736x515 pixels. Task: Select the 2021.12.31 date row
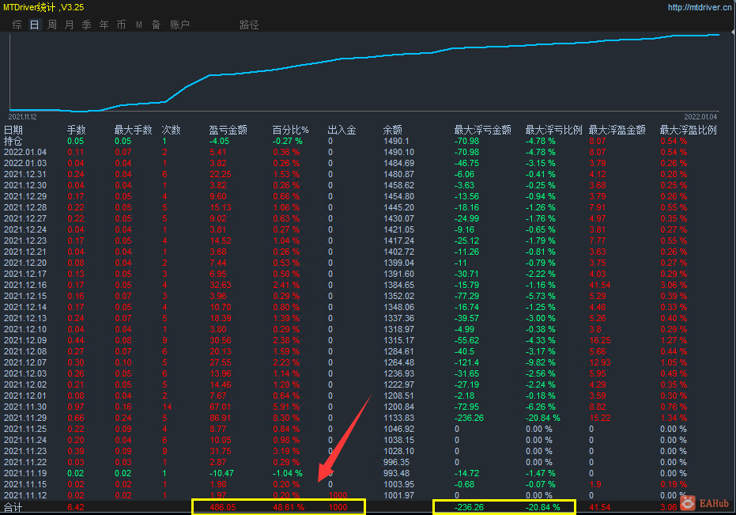tap(25, 174)
